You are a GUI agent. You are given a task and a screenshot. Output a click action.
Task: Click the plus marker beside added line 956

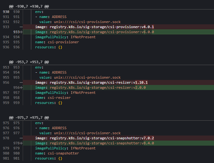tap(21, 88)
